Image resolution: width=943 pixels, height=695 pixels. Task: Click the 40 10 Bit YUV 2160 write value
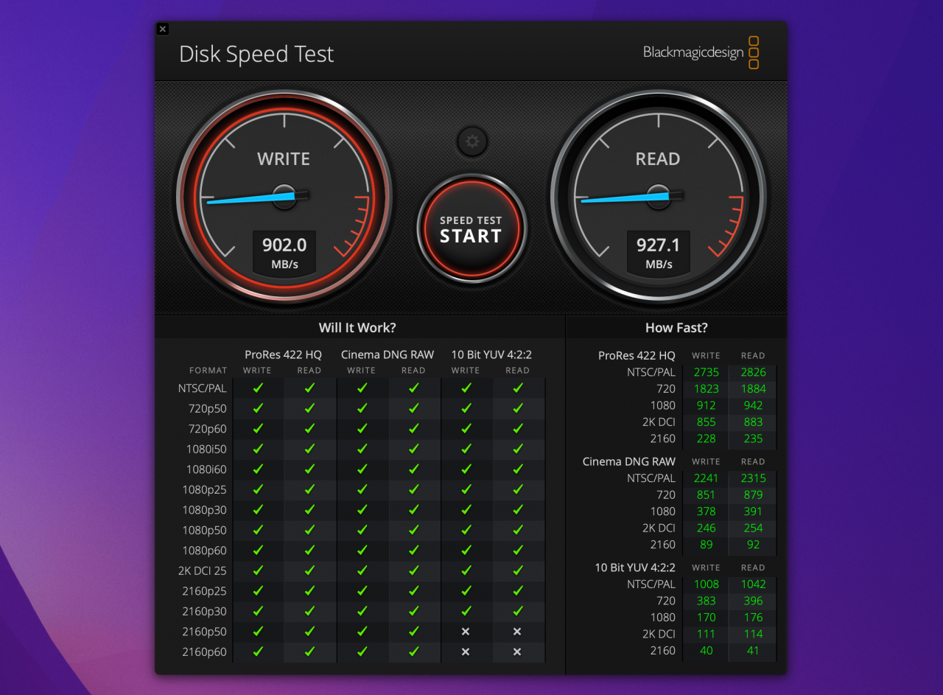pos(706,651)
